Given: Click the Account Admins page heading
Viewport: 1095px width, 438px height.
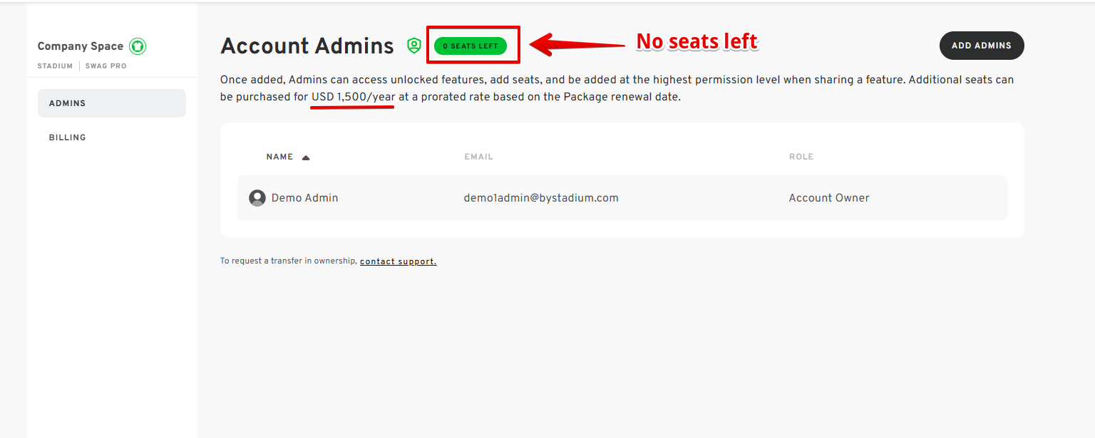Looking at the screenshot, I should point(307,46).
